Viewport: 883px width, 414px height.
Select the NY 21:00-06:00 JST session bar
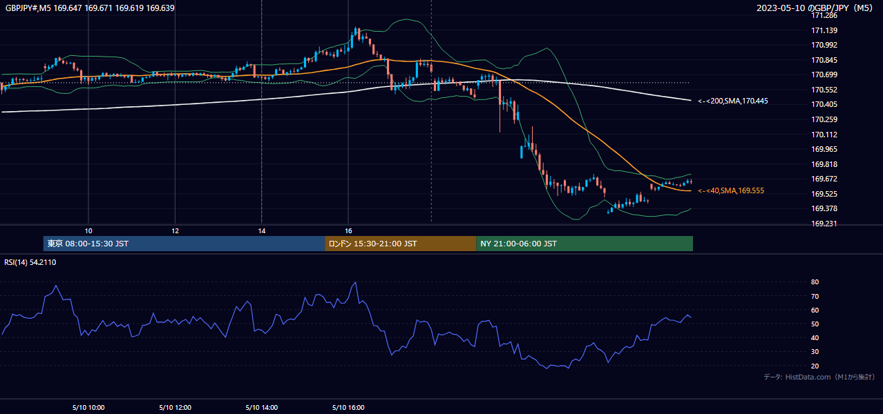585,244
